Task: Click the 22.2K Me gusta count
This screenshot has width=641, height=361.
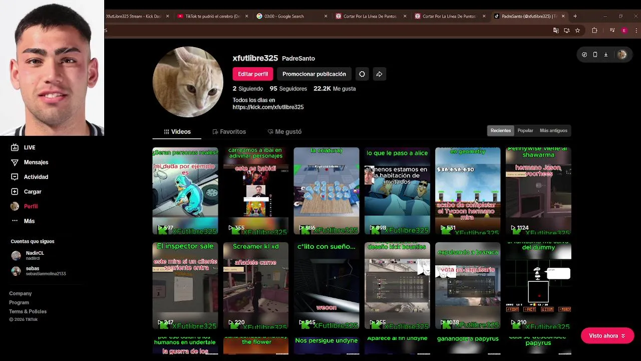Action: pos(335,89)
